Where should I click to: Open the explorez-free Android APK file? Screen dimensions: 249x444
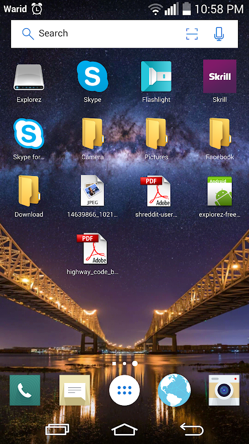click(x=220, y=191)
